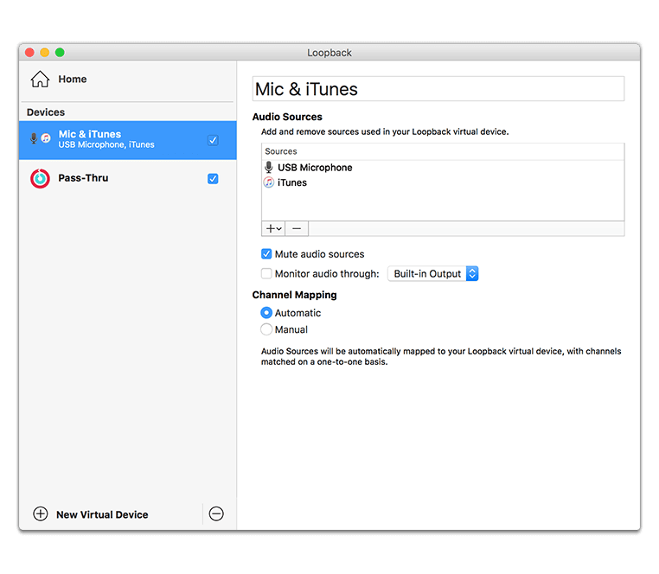
Task: Click the Pass-Thru red circular icon
Action: pyautogui.click(x=40, y=179)
